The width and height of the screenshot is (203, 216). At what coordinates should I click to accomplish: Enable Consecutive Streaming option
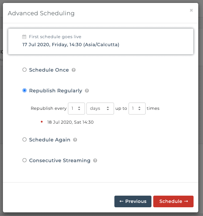(24, 160)
